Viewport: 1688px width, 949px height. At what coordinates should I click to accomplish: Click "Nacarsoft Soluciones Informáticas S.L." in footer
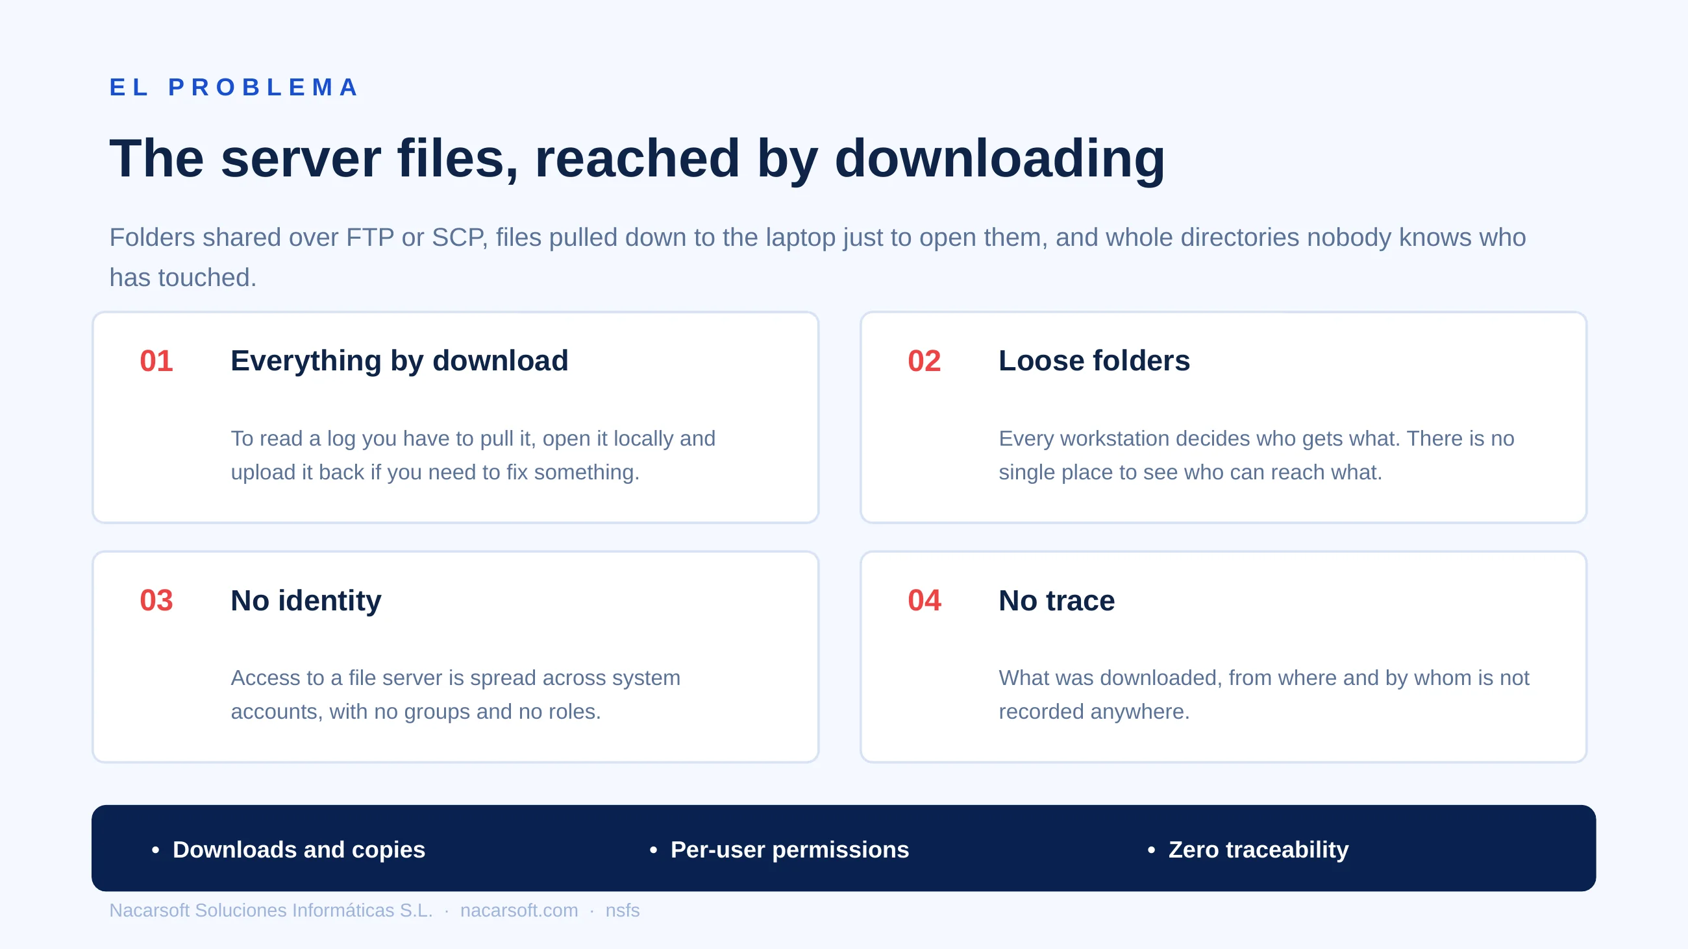[x=271, y=910]
